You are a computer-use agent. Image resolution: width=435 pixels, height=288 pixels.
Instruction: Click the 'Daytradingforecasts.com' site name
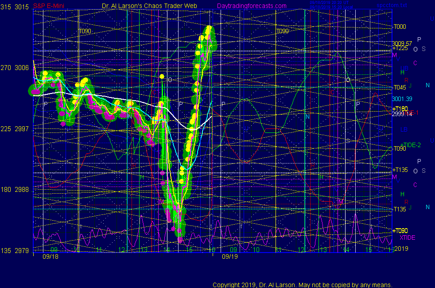coord(252,6)
